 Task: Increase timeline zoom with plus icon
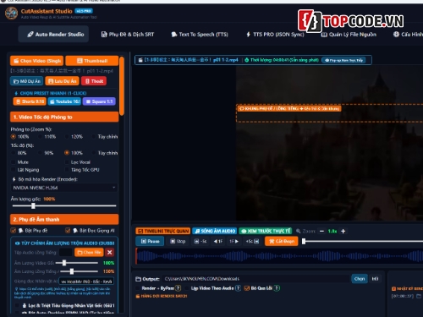tap(343, 231)
